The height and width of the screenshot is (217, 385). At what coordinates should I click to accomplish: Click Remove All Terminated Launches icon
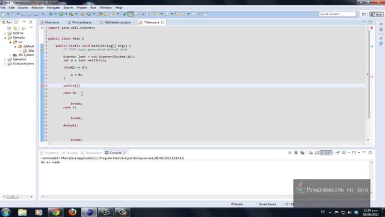[302, 153]
